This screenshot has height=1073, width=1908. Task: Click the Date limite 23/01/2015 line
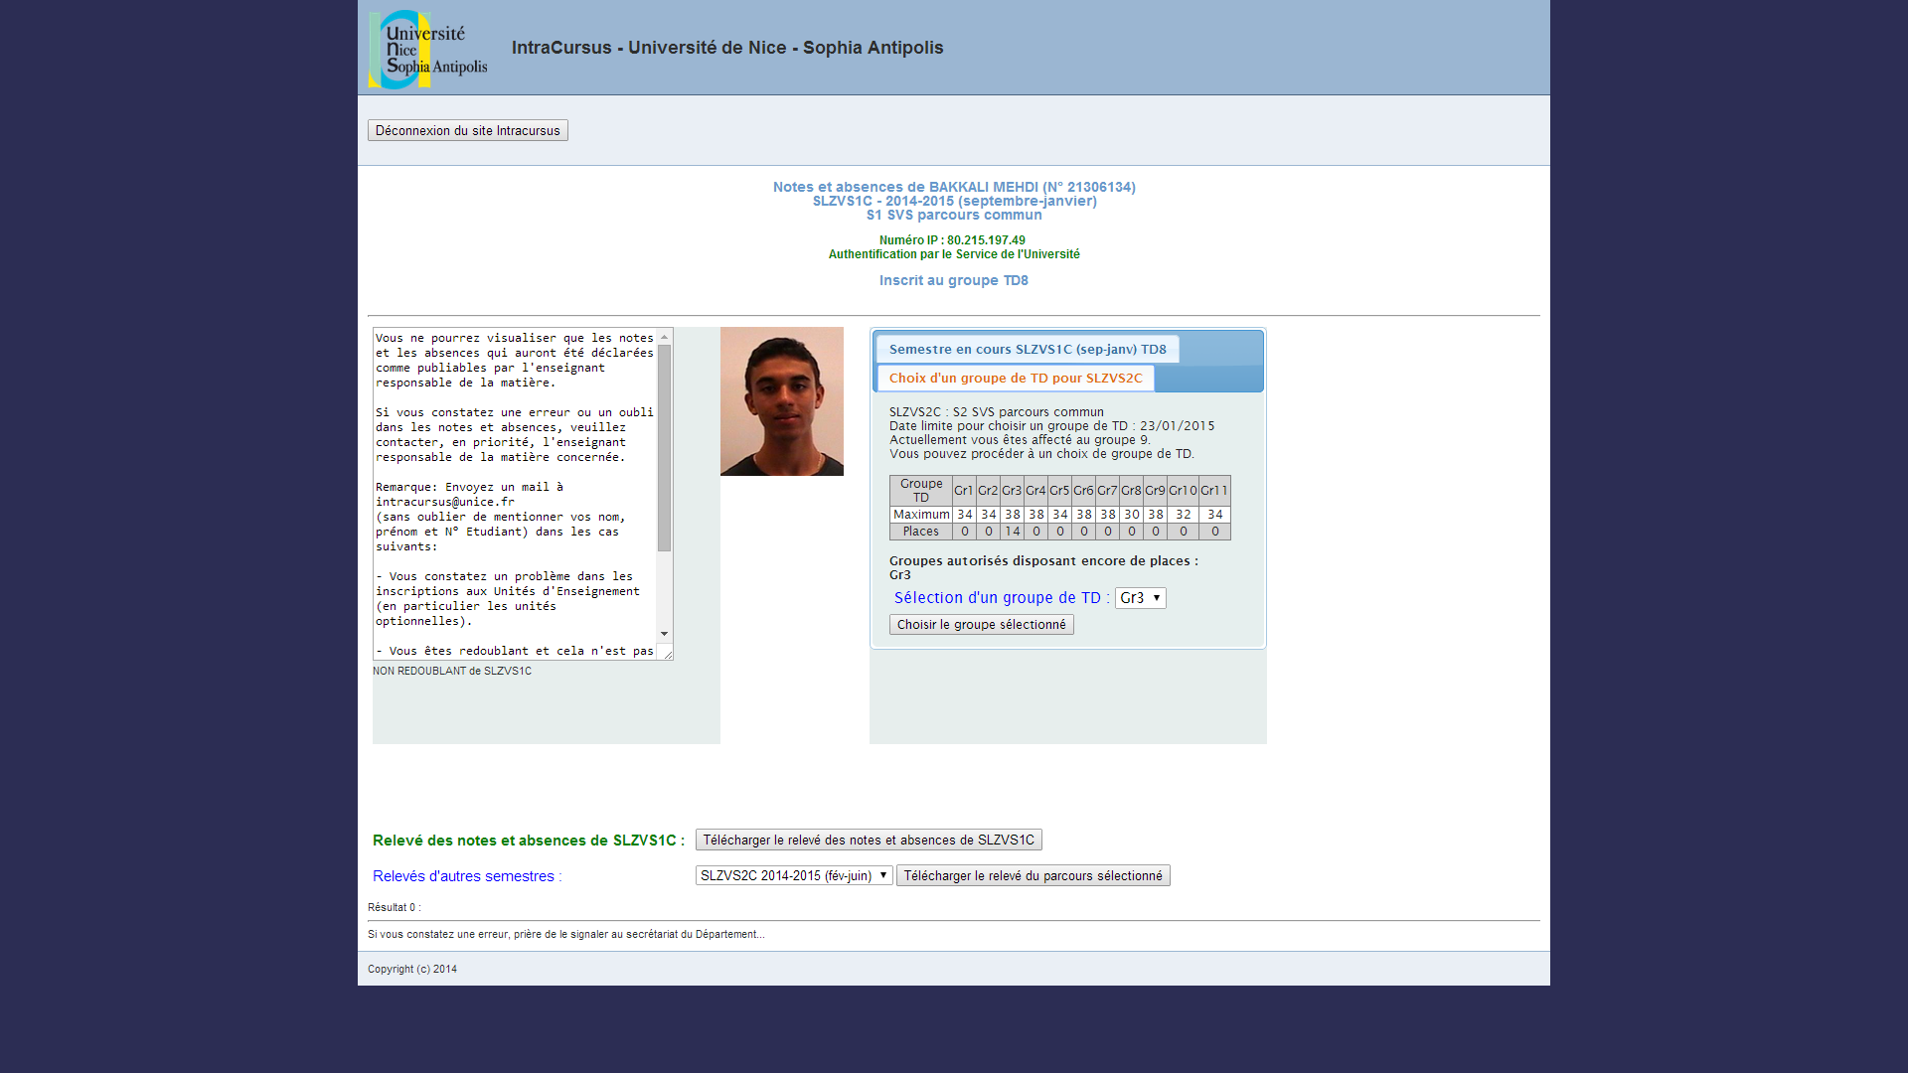[x=1051, y=425]
